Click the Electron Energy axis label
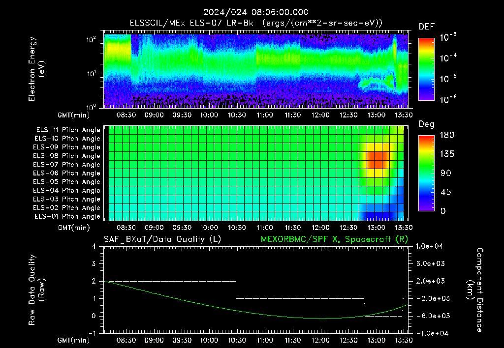 [x=36, y=69]
